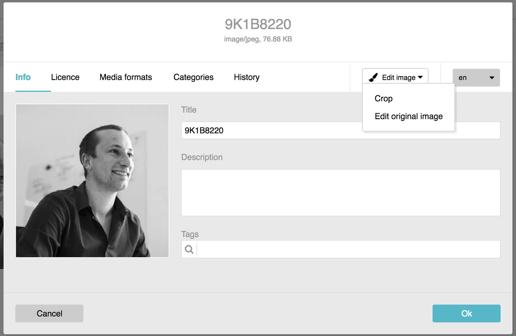The width and height of the screenshot is (516, 336).
Task: Open the Media formats tab
Action: (126, 77)
